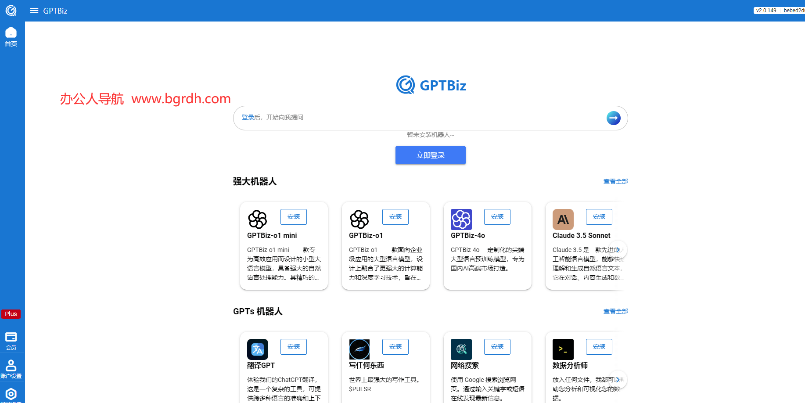Click the 网络搜索 web search icon
Screen dimensions: 805x403
461,349
